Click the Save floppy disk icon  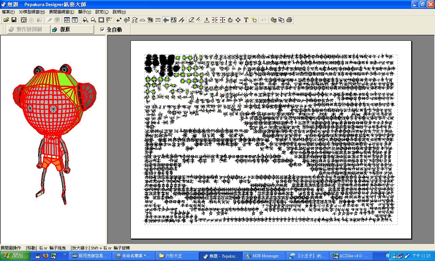(x=14, y=20)
